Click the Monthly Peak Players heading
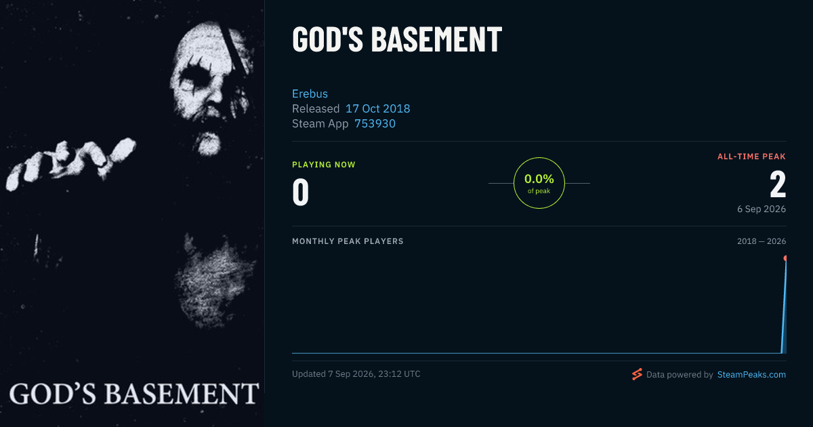The image size is (813, 427). [x=348, y=241]
